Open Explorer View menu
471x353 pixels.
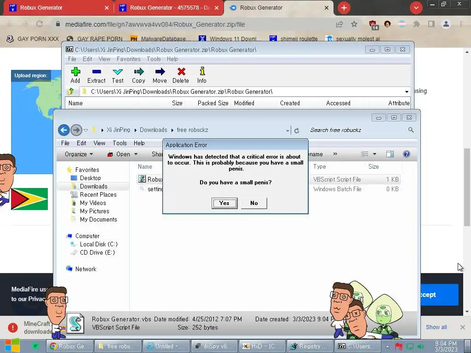pyautogui.click(x=99, y=143)
